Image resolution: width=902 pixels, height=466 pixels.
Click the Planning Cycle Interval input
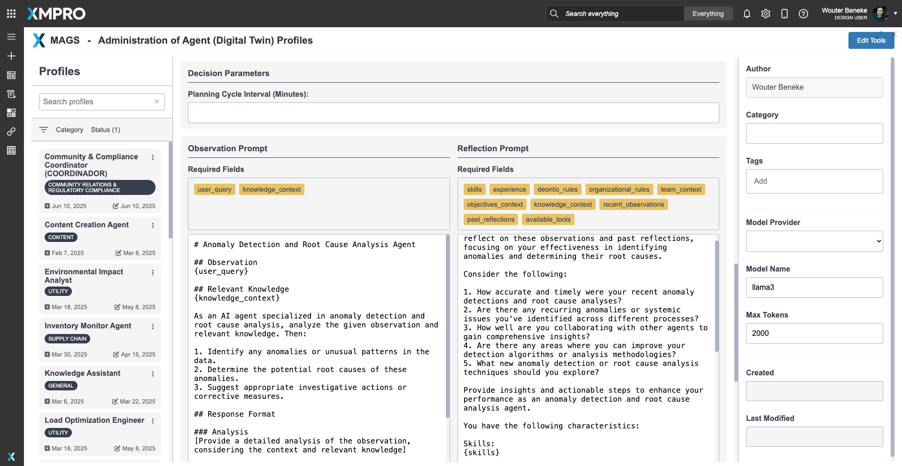[453, 113]
